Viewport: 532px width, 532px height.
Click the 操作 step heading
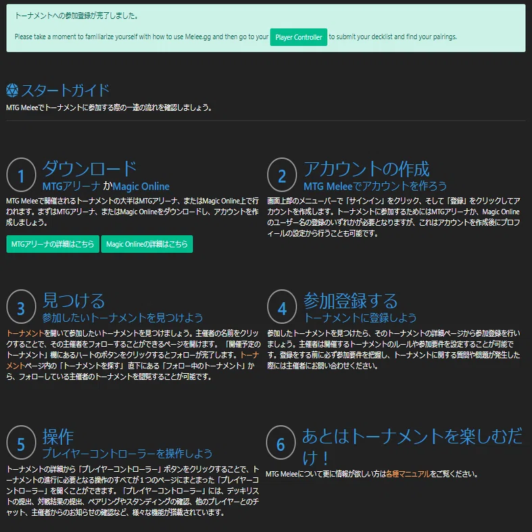58,437
